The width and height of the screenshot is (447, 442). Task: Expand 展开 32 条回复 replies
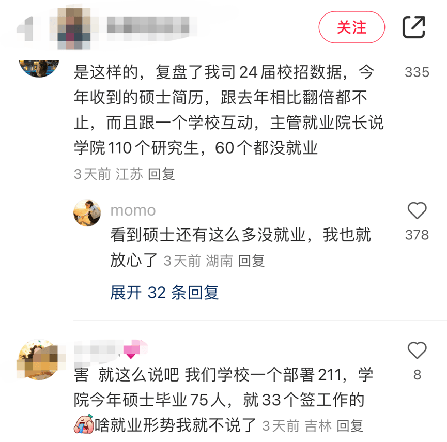coord(164,293)
